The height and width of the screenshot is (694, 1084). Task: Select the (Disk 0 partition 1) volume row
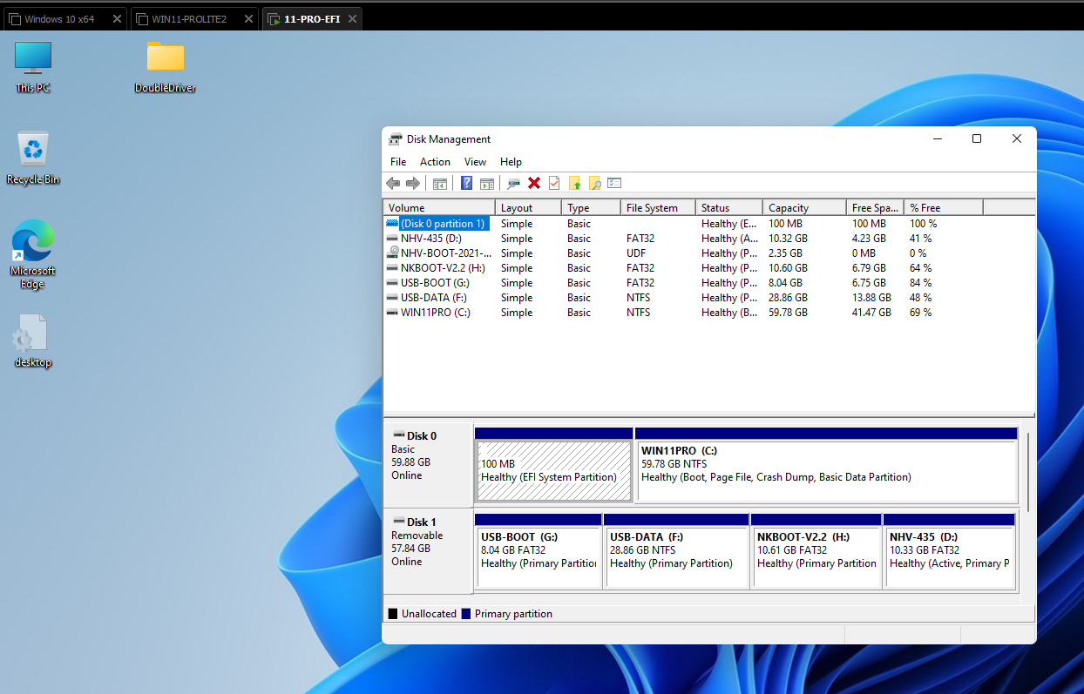(709, 224)
